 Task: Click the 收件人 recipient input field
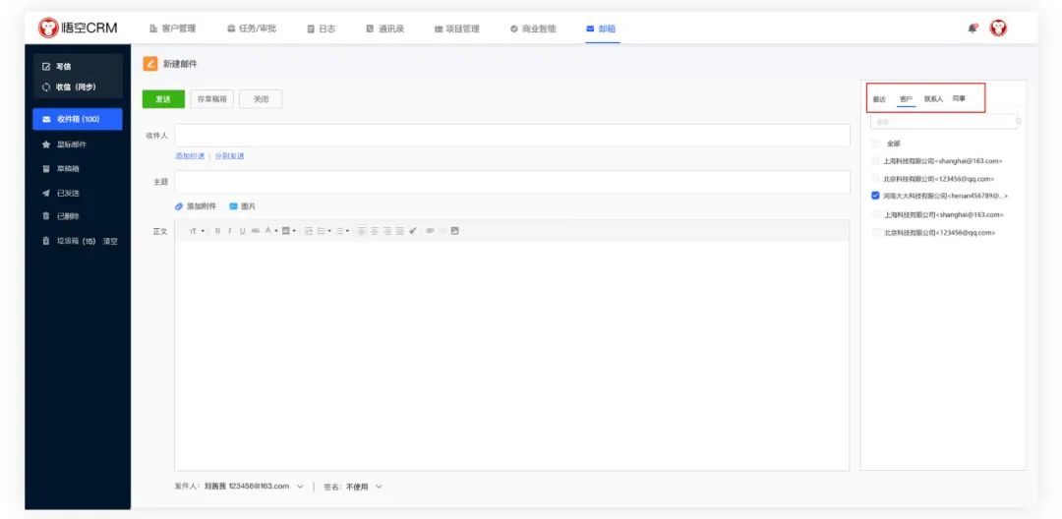(512, 136)
